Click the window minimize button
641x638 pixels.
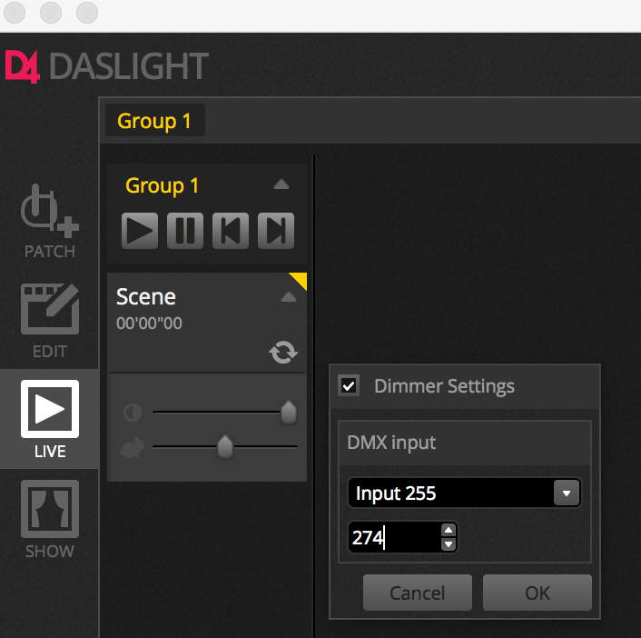(51, 13)
